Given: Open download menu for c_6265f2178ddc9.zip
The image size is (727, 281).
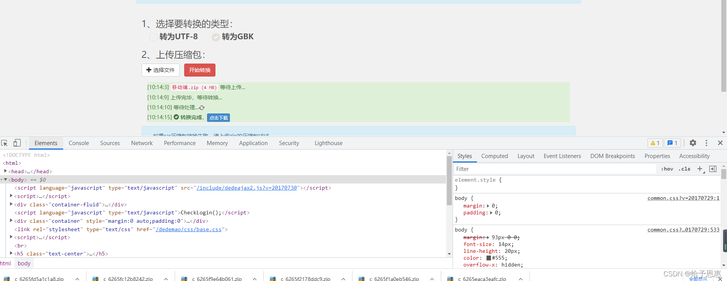Looking at the screenshot, I should click(343, 279).
